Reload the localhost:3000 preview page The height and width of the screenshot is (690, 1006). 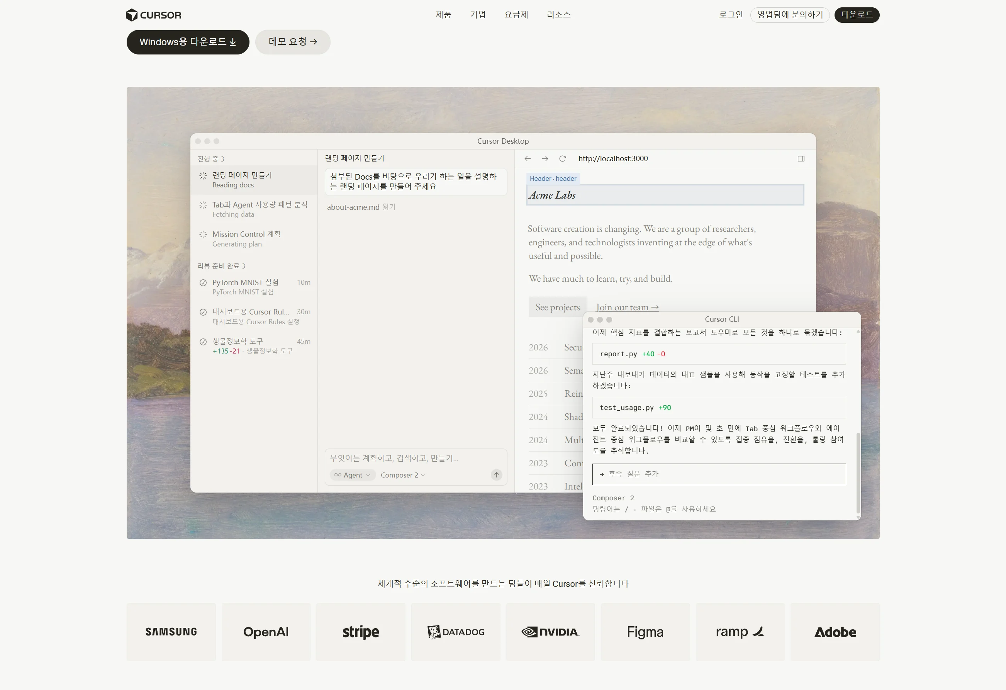click(x=563, y=158)
